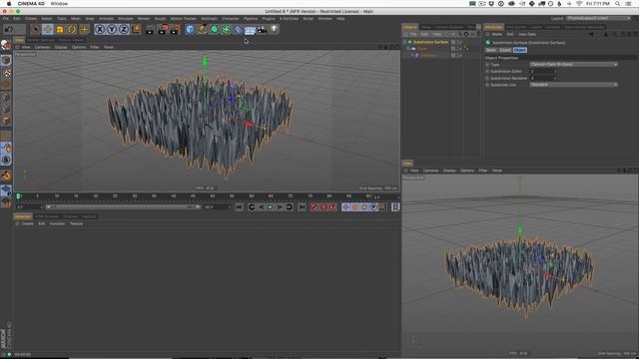Switch to the Materials tab
The width and height of the screenshot is (639, 359).
point(23,216)
